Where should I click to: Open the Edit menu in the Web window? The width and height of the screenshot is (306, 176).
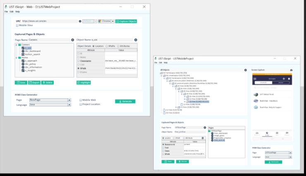click(x=12, y=12)
